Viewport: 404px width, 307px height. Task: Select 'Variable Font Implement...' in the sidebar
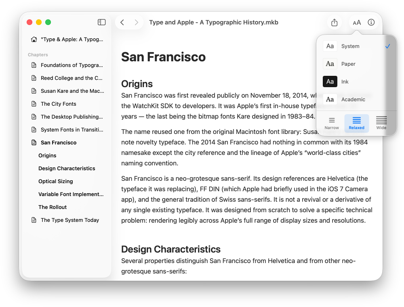click(x=71, y=194)
